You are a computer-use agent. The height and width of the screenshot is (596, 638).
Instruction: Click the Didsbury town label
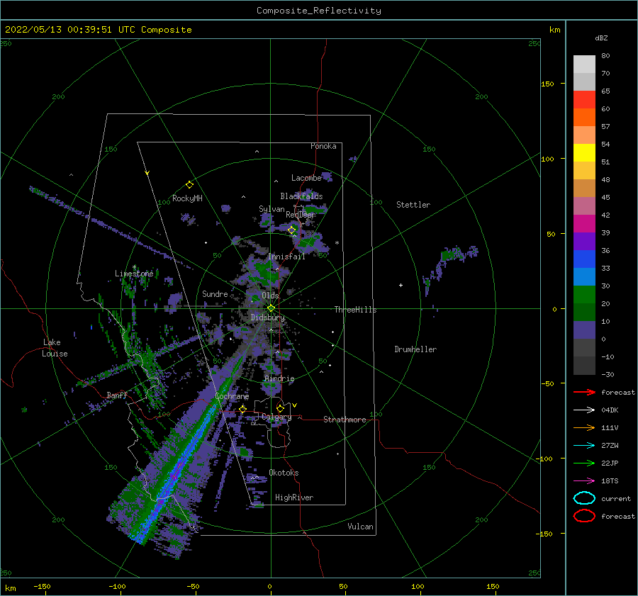point(267,317)
